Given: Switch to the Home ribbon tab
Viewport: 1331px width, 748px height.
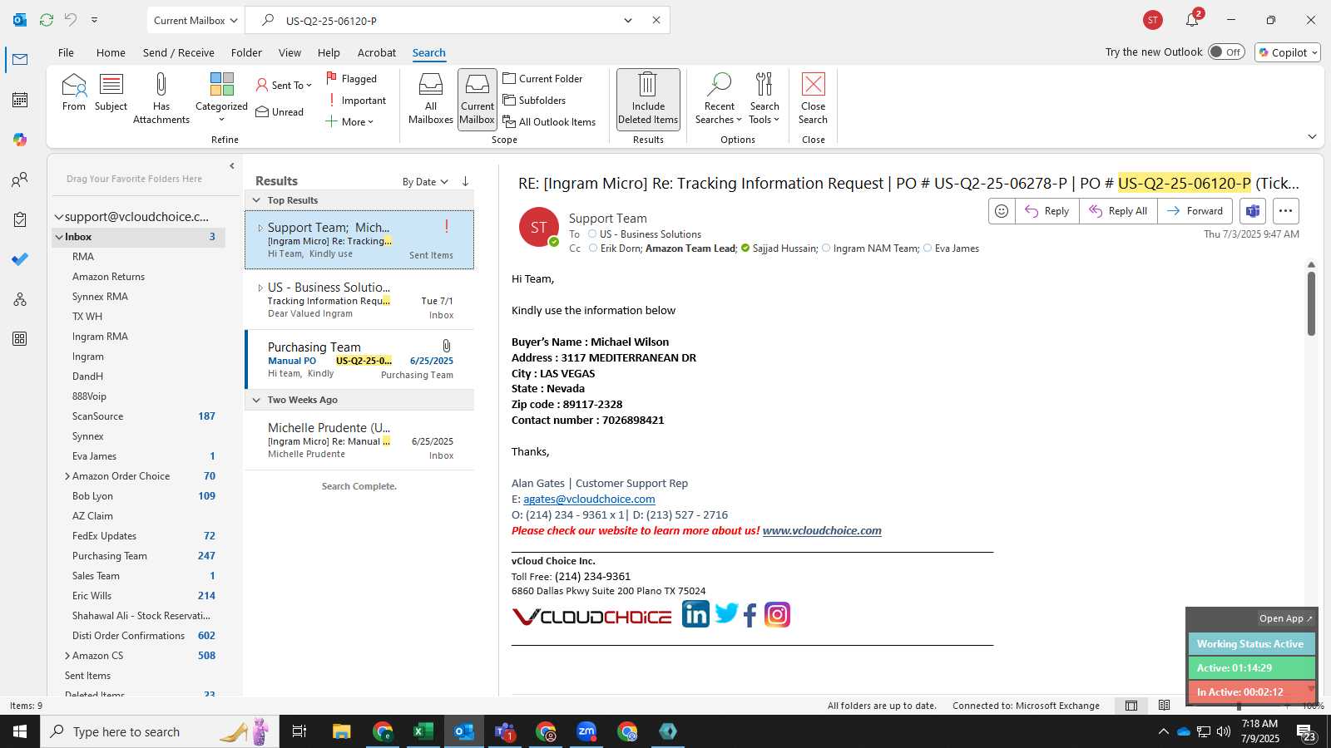Looking at the screenshot, I should [111, 52].
